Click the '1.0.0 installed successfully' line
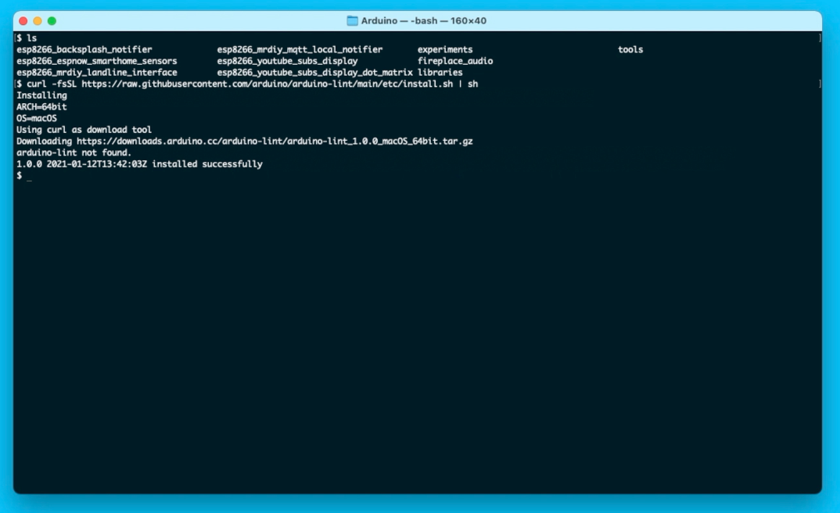 click(139, 164)
